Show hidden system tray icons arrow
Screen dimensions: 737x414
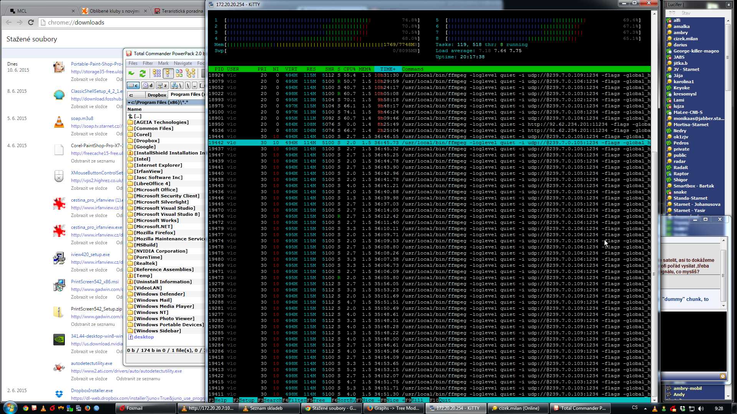(x=645, y=408)
